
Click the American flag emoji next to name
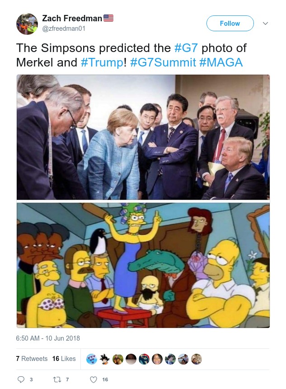coord(108,19)
